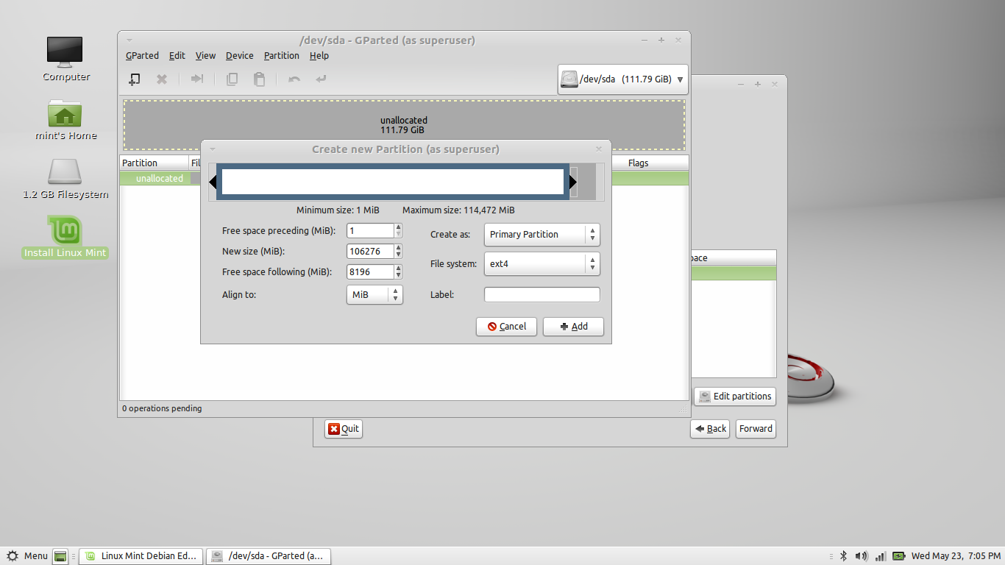Click the apply all operations toolbar icon
The width and height of the screenshot is (1005, 565).
click(322, 79)
